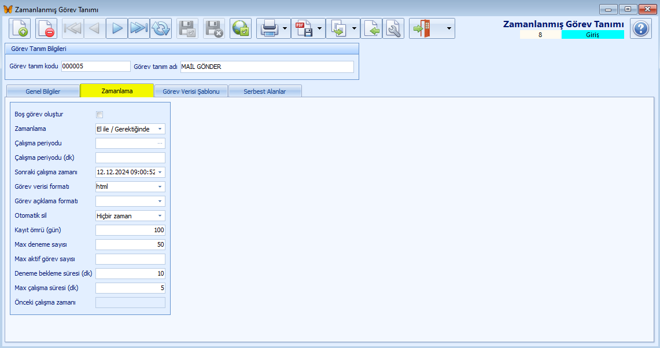Click the record count 8 box
This screenshot has height=348, width=660.
[540, 35]
